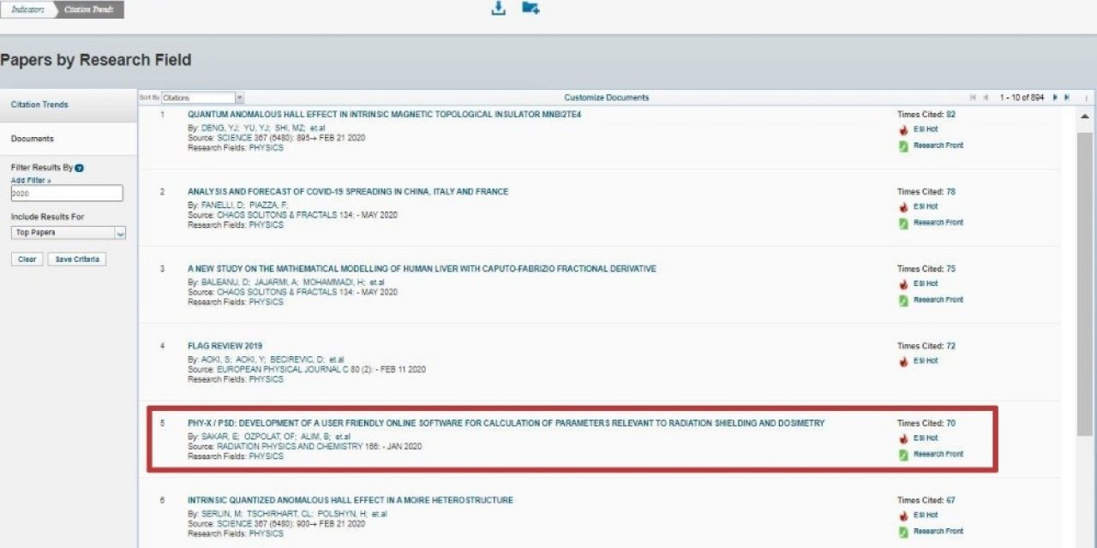Click author line SAKAR, E; OZPOLAT, OF; ALIM, B

(x=269, y=436)
